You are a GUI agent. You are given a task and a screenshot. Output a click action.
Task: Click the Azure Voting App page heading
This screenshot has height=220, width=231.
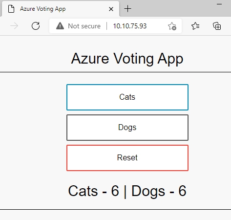[x=127, y=59]
